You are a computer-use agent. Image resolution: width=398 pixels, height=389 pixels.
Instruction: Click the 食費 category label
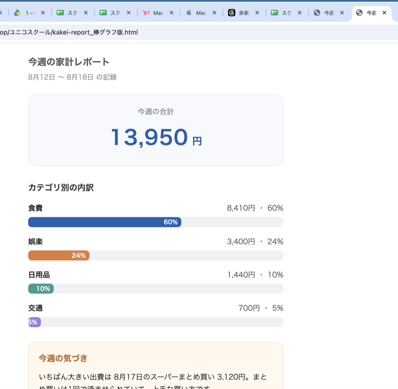point(35,208)
